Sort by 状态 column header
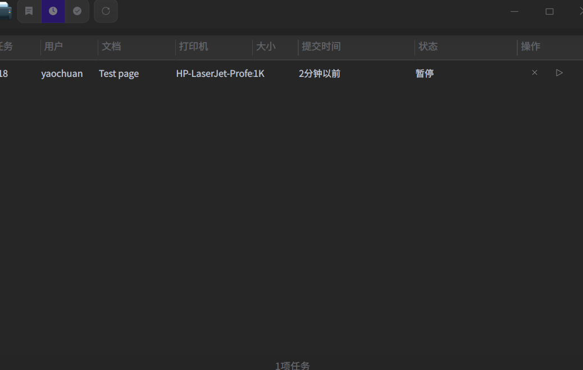 466,47
